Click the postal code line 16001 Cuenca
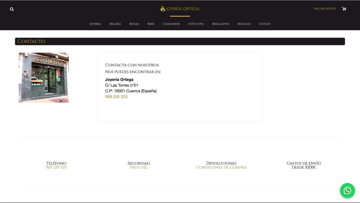Screen dimensions: 360x203 click(x=131, y=91)
